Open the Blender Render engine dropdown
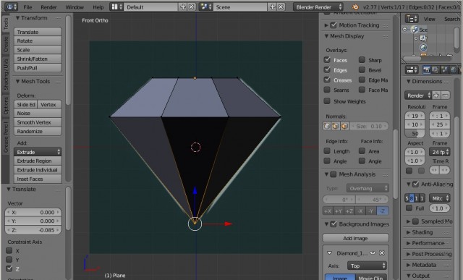Screen dimensions: 463x280 (x=318, y=7)
